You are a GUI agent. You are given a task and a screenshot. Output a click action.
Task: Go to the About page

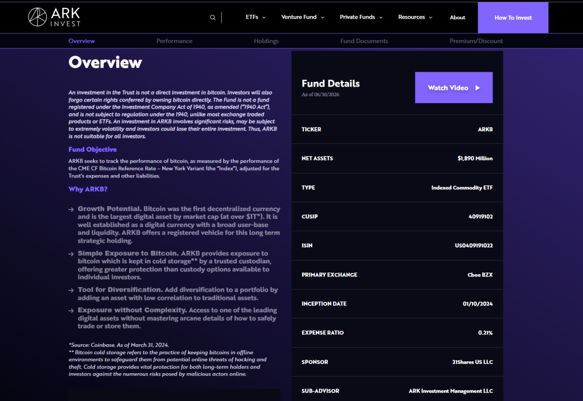click(x=457, y=18)
